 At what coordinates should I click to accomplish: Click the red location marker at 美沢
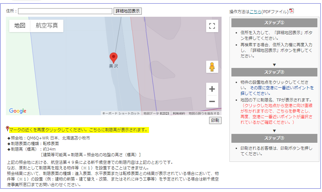coord(114,57)
